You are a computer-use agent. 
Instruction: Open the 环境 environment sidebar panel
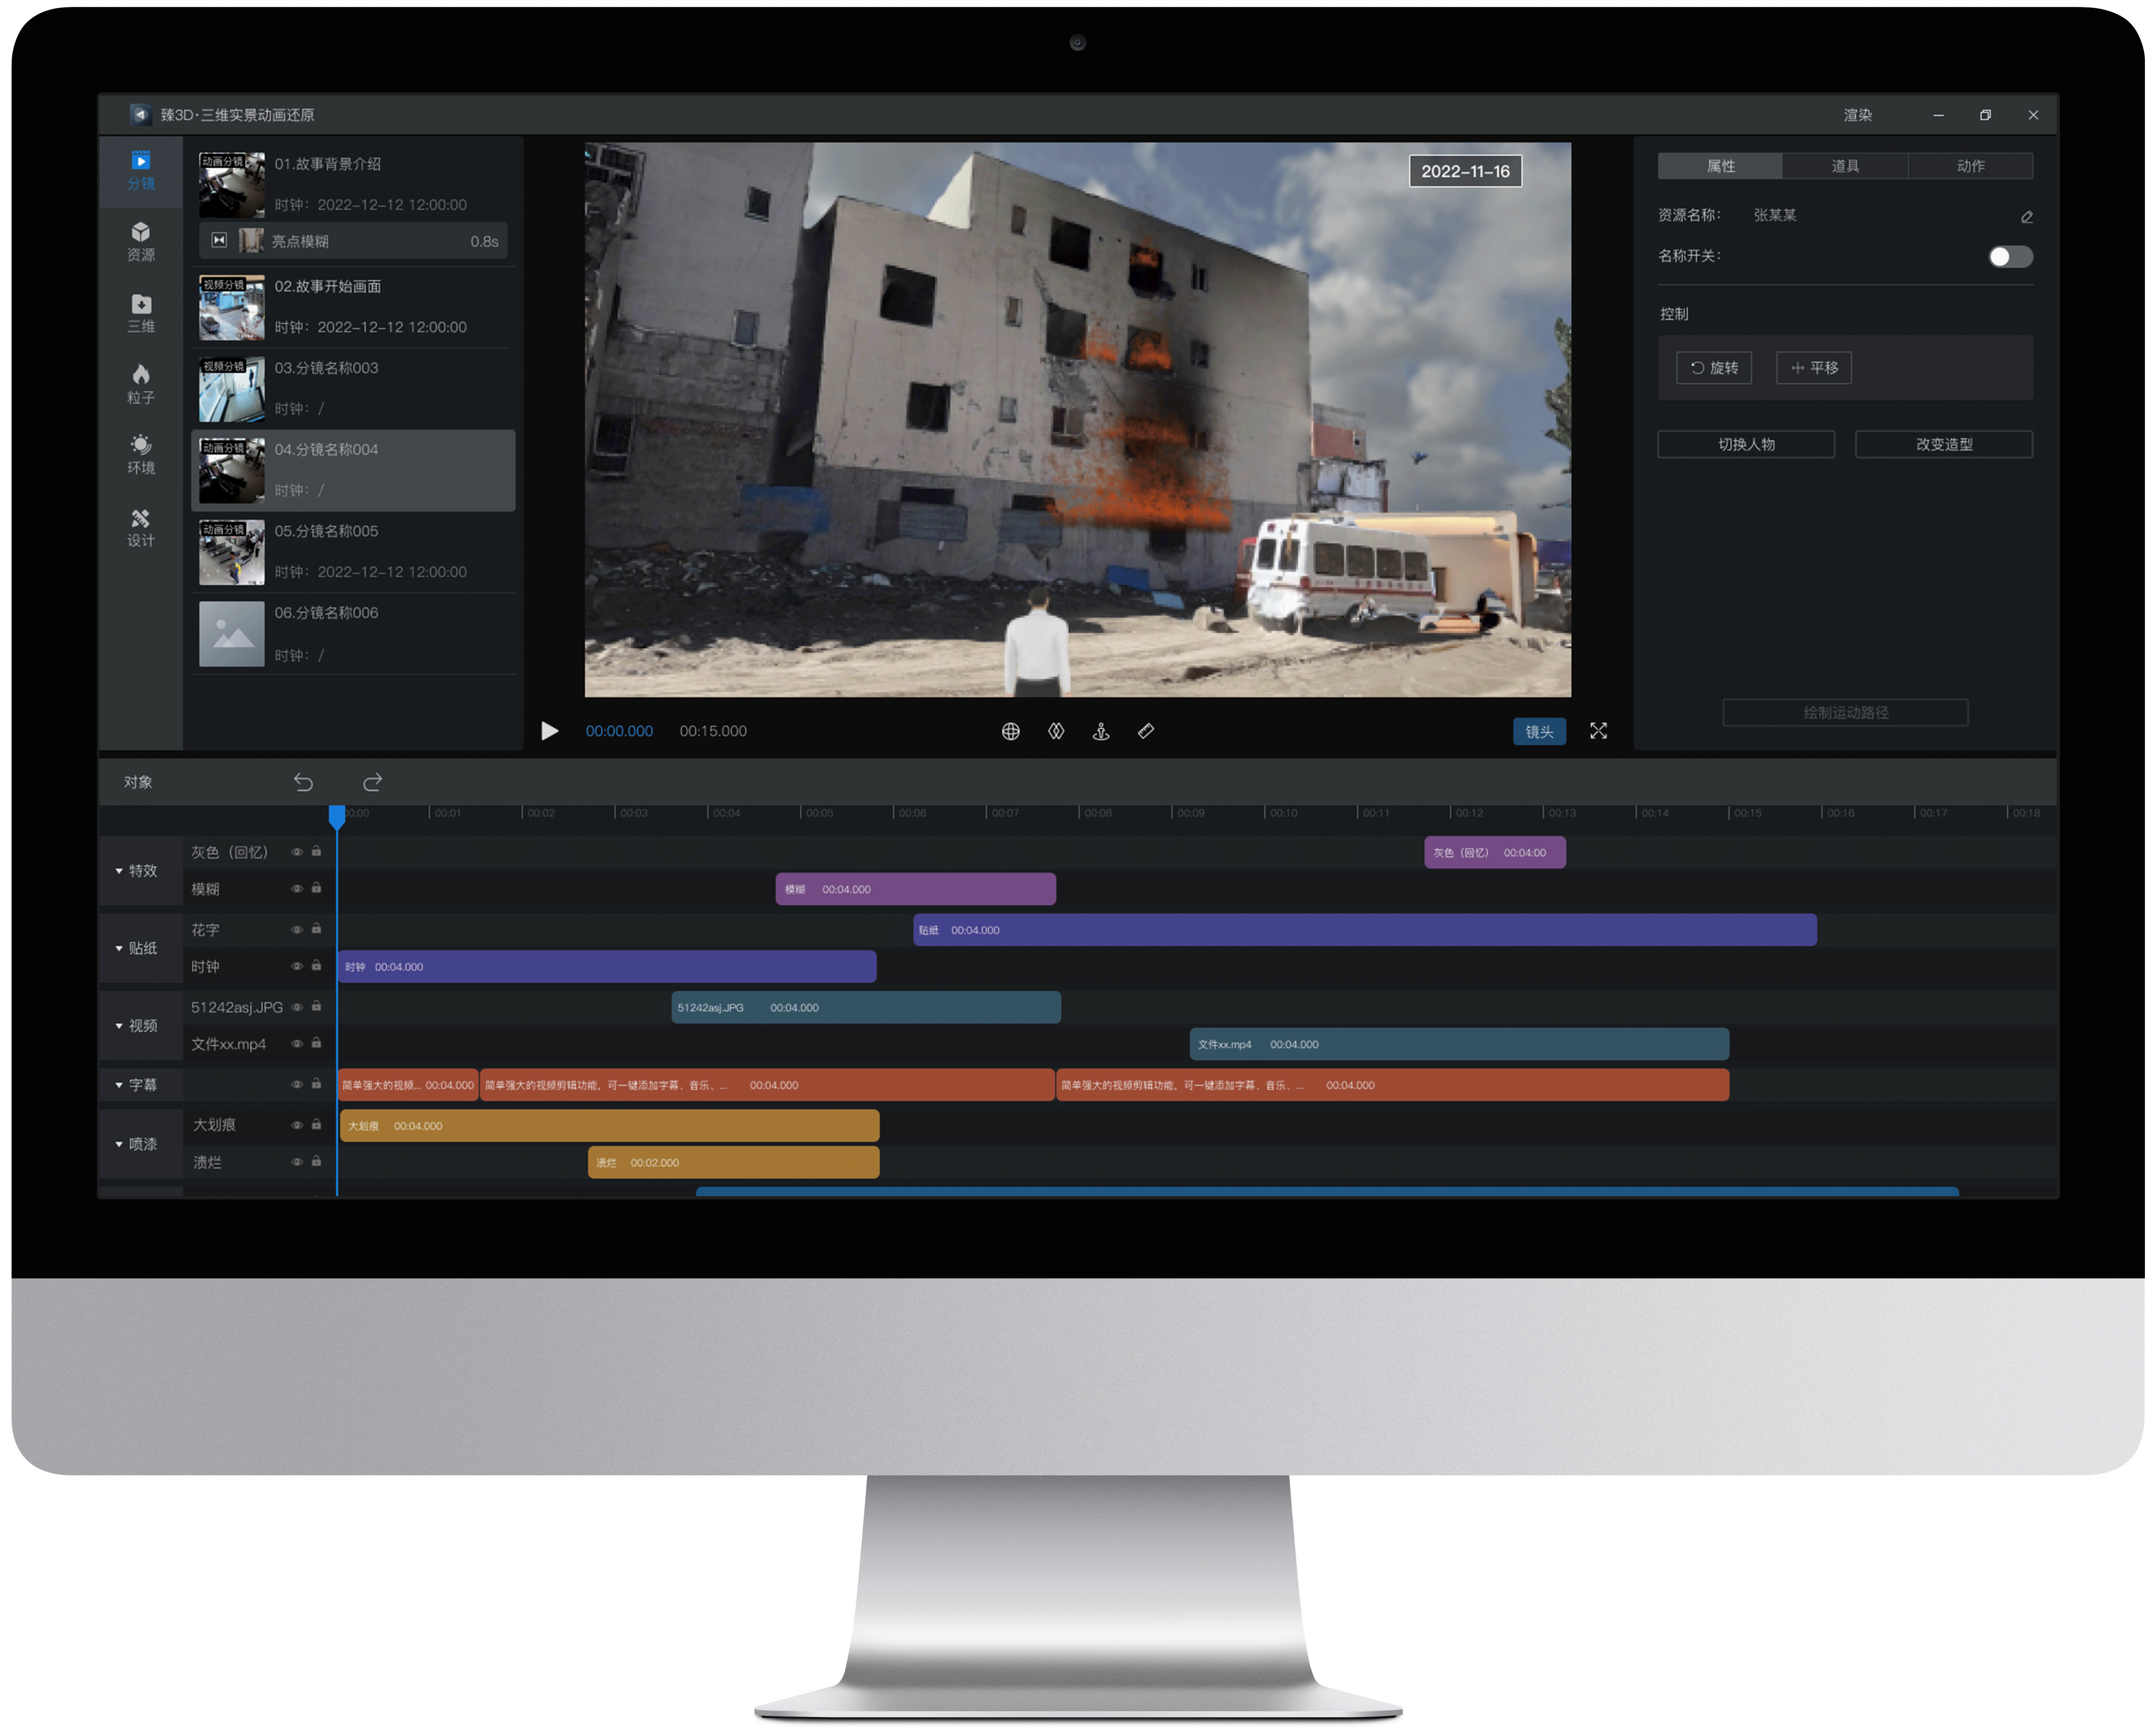coord(141,455)
